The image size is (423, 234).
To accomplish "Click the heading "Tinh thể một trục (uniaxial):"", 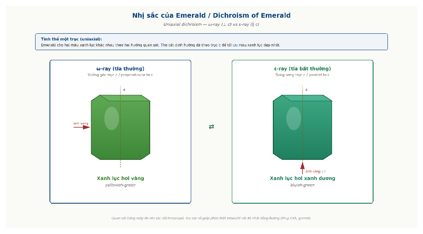I will (71, 39).
